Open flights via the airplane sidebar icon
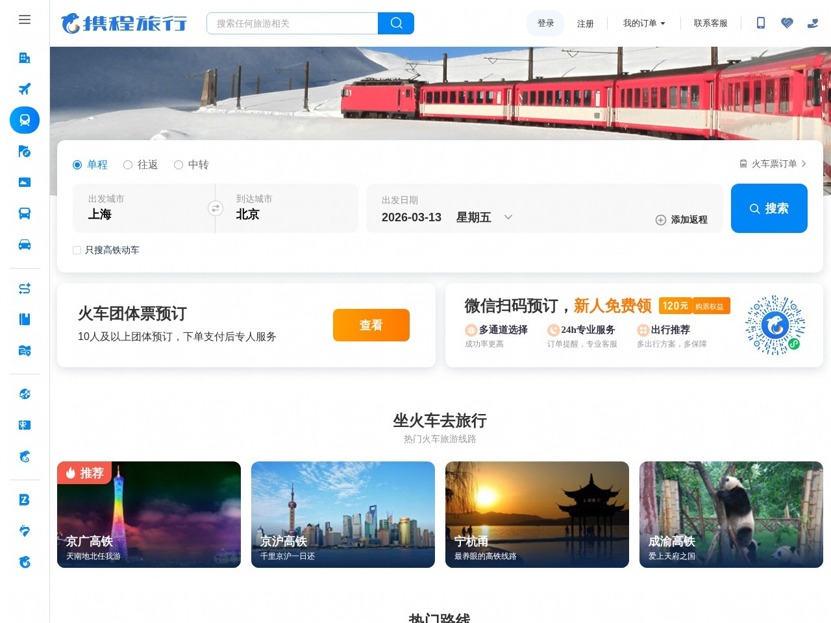This screenshot has height=623, width=831. [25, 89]
